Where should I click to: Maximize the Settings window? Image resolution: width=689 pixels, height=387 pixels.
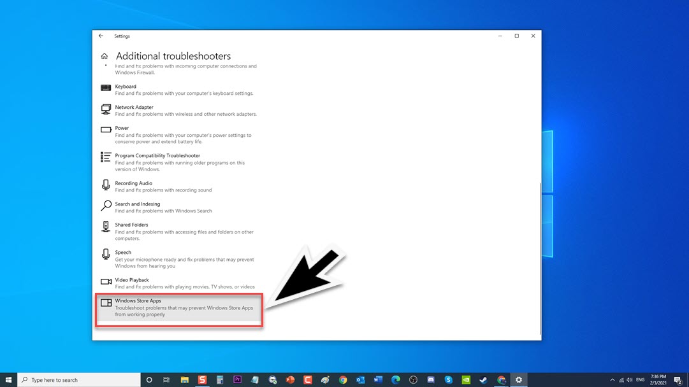click(x=517, y=36)
